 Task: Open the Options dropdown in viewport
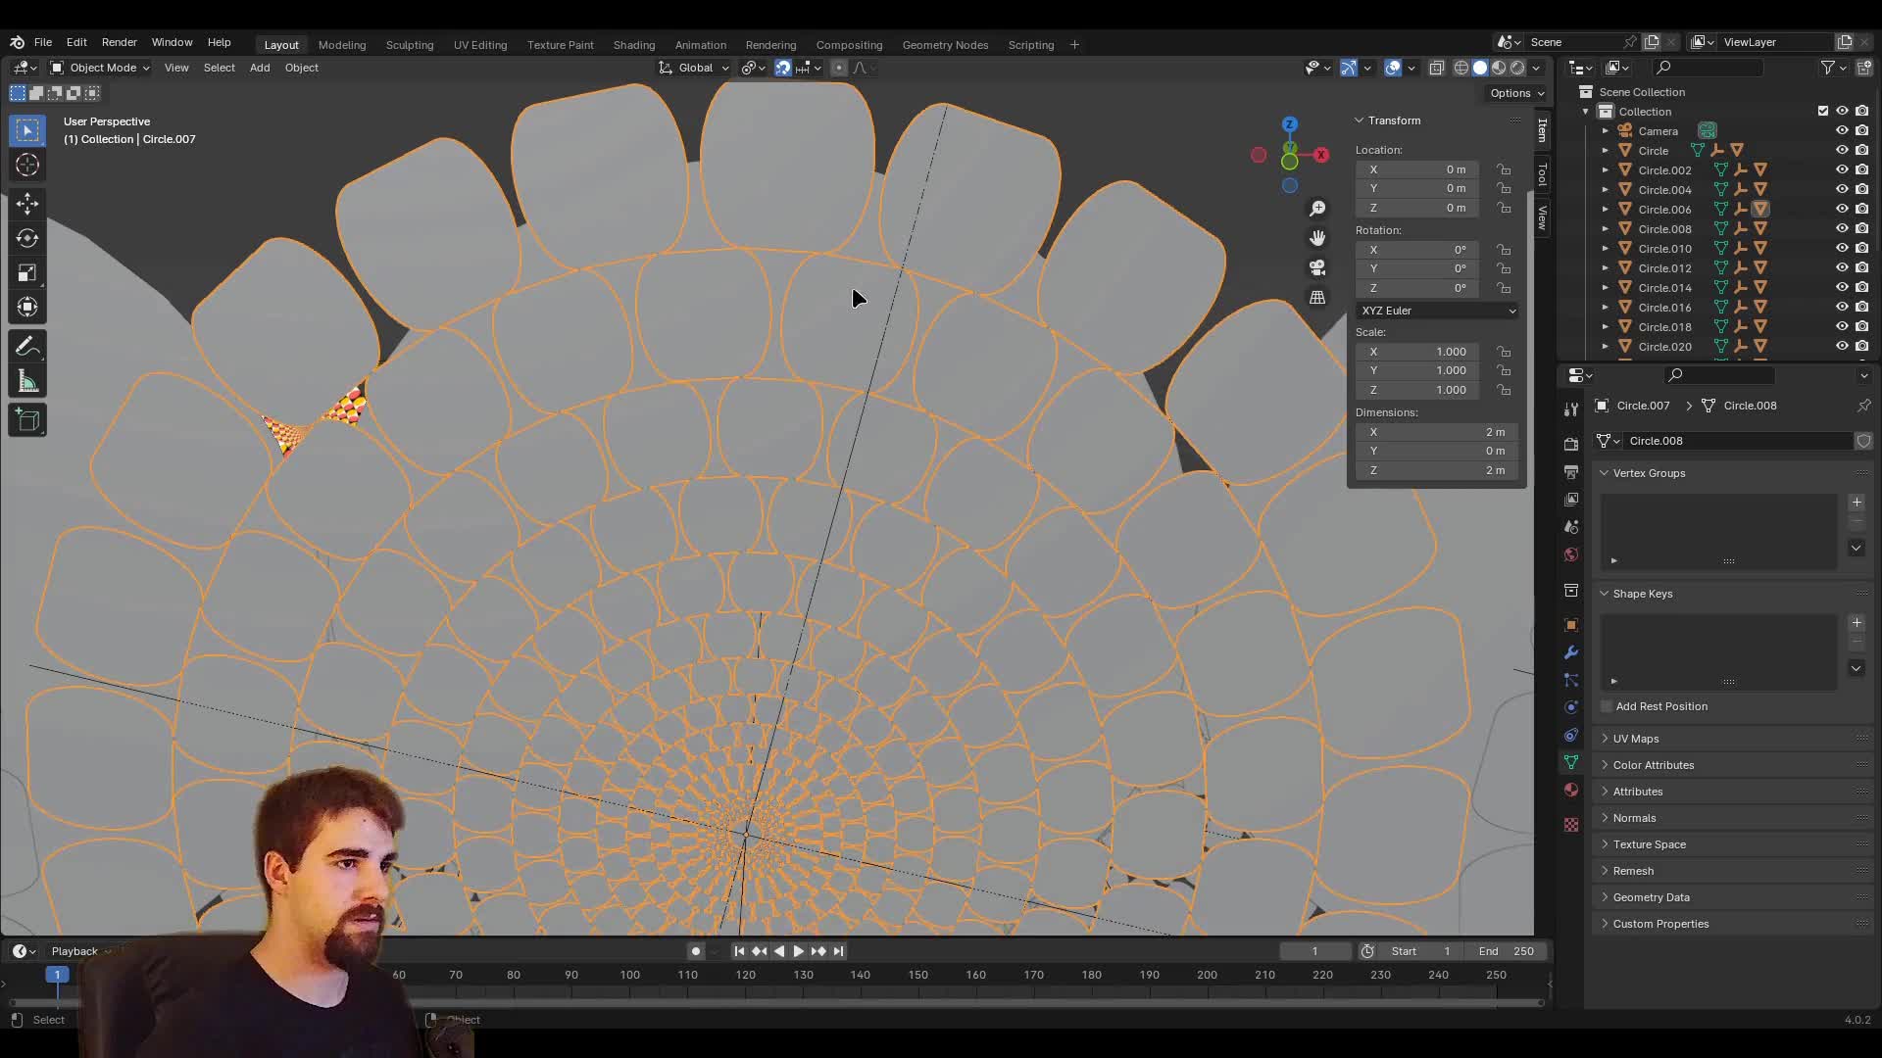(1517, 93)
